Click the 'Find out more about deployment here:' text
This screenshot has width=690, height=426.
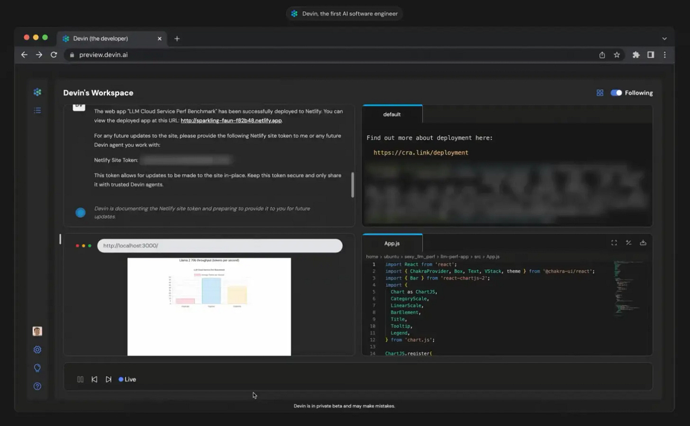click(429, 138)
